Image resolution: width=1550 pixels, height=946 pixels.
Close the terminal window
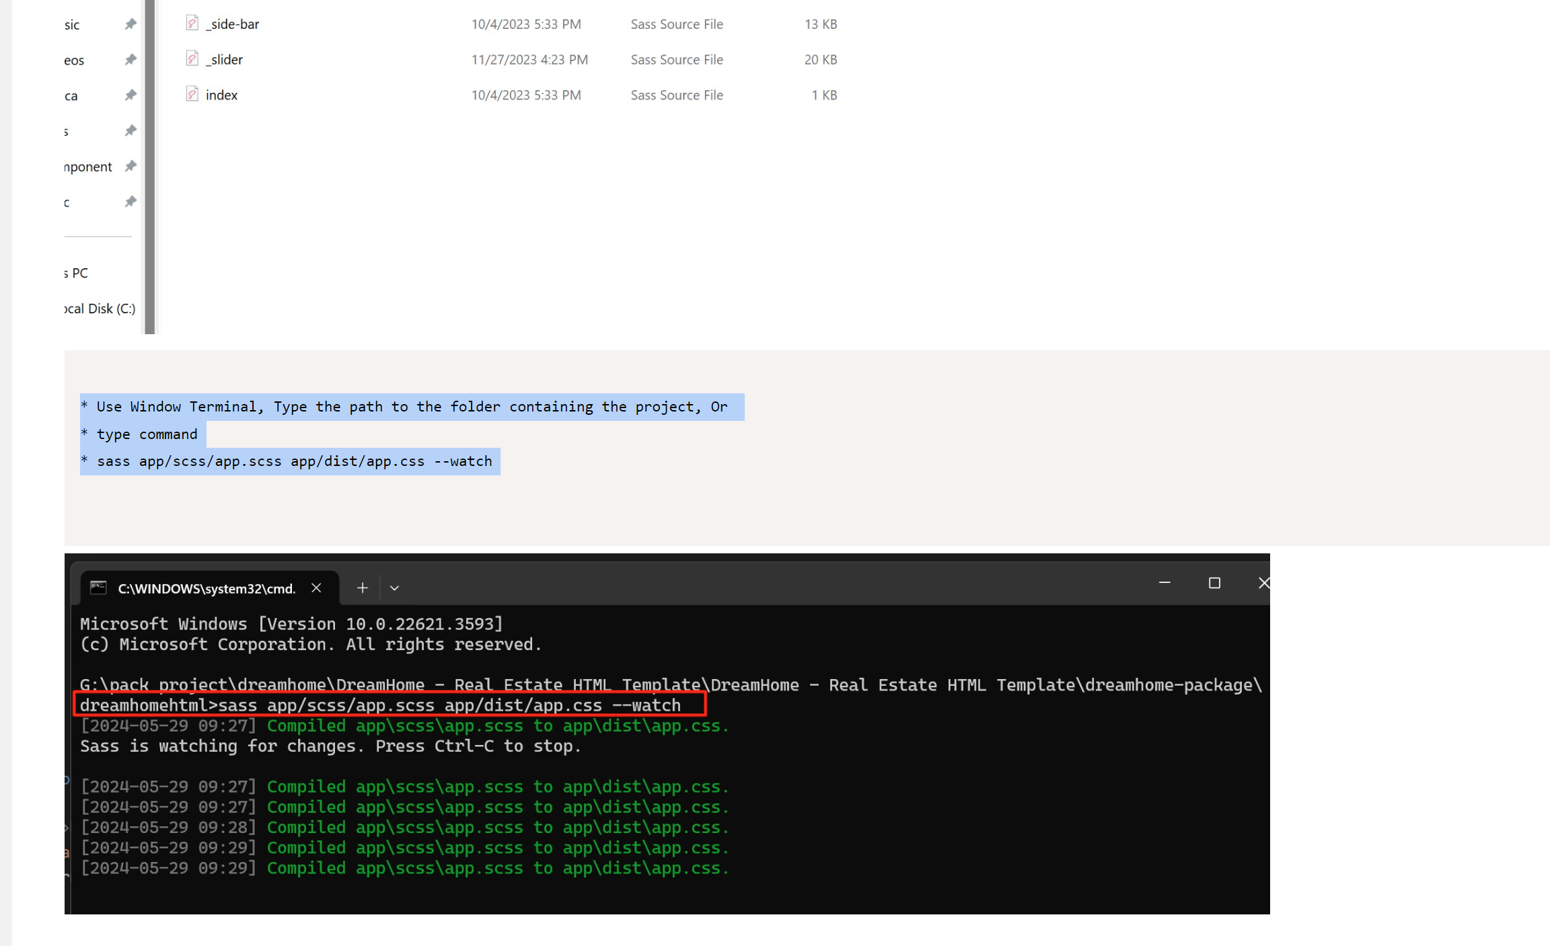1263,583
